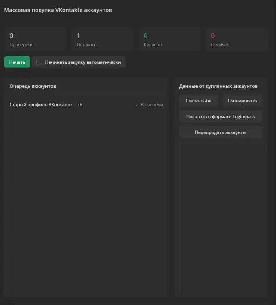The width and height of the screenshot is (276, 305).
Task: Click the green Начать button
Action: pos(17,62)
